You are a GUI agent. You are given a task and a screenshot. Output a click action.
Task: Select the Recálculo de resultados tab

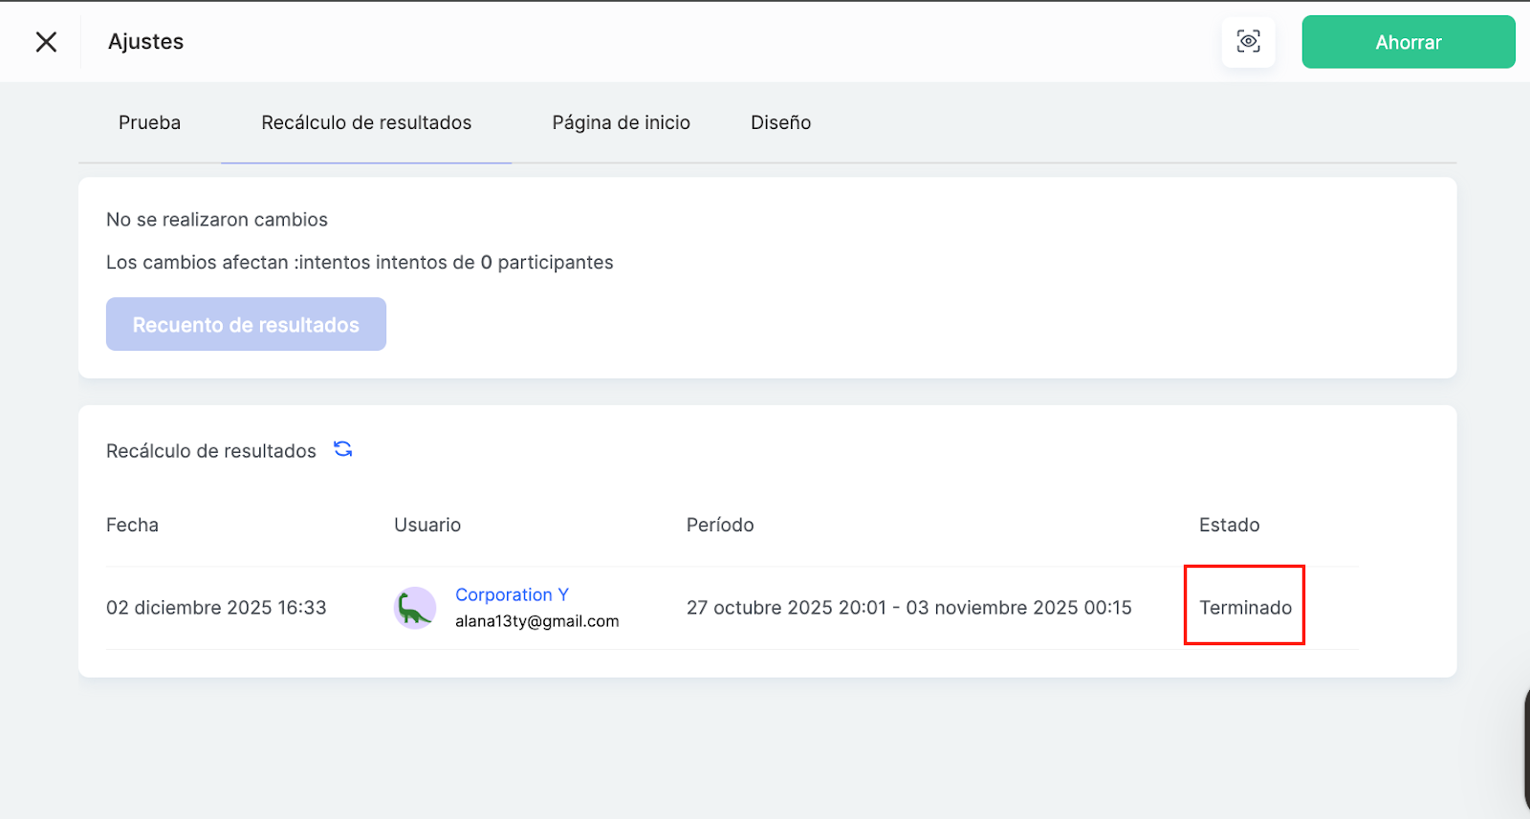click(x=366, y=122)
